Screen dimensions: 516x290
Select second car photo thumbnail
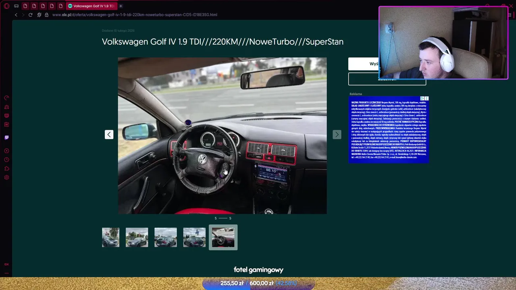[137, 237]
